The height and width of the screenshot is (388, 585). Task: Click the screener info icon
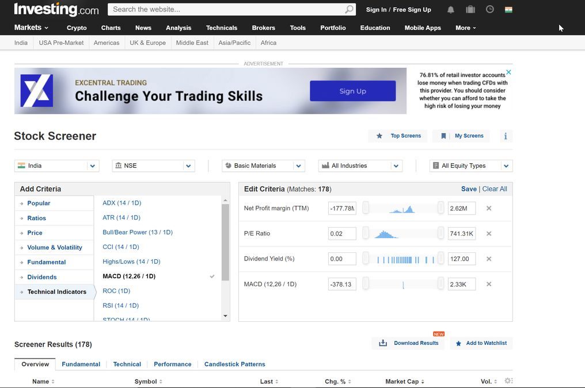pyautogui.click(x=506, y=136)
